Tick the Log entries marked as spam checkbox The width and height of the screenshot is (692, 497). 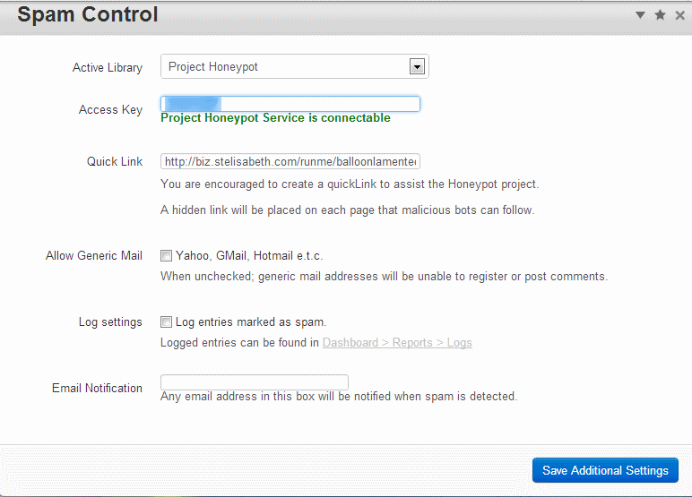[167, 322]
